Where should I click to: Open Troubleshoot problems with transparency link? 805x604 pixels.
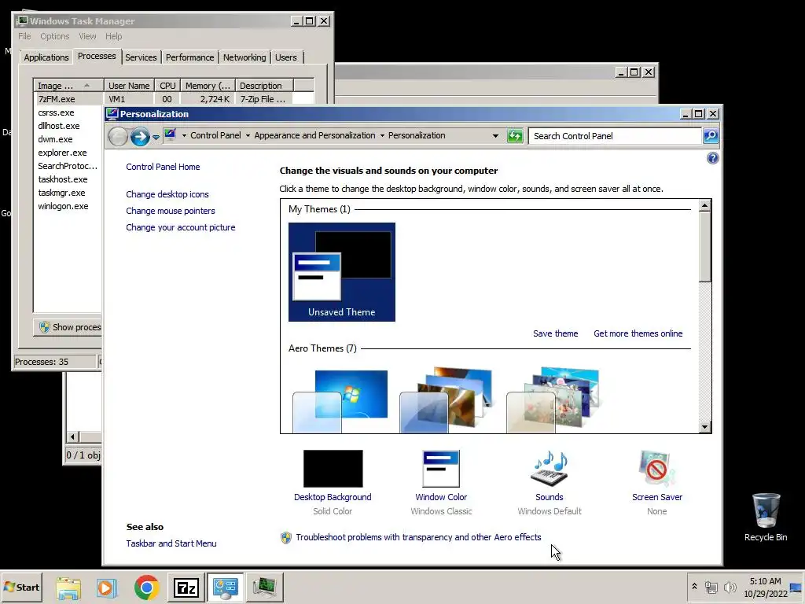tap(418, 537)
